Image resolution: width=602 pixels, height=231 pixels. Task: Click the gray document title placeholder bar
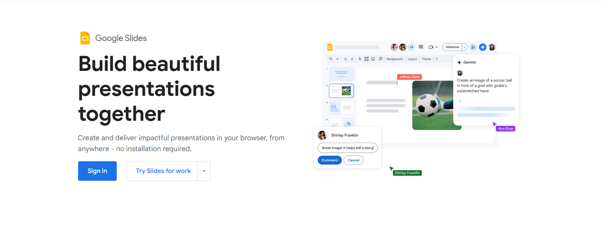(x=357, y=47)
